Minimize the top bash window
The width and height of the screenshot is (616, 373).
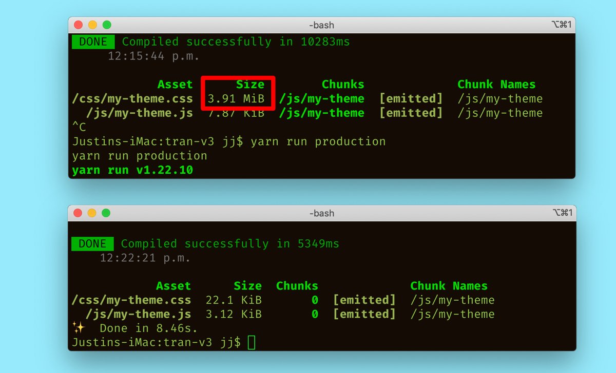point(92,25)
